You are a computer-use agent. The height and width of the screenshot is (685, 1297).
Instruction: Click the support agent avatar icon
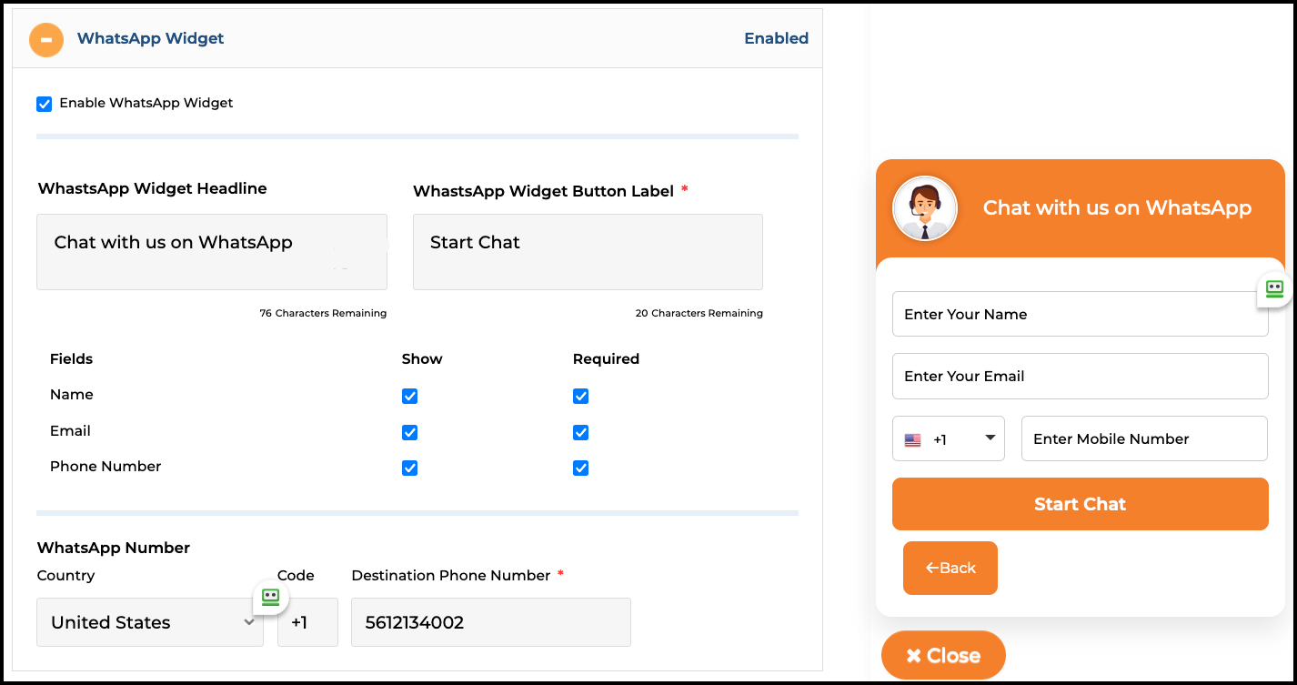tap(924, 207)
